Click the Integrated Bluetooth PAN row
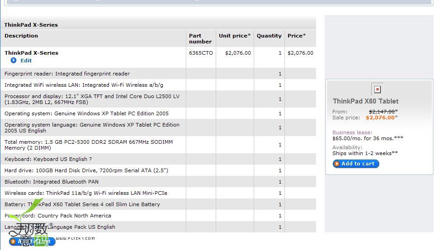435x250 pixels. (x=51, y=182)
